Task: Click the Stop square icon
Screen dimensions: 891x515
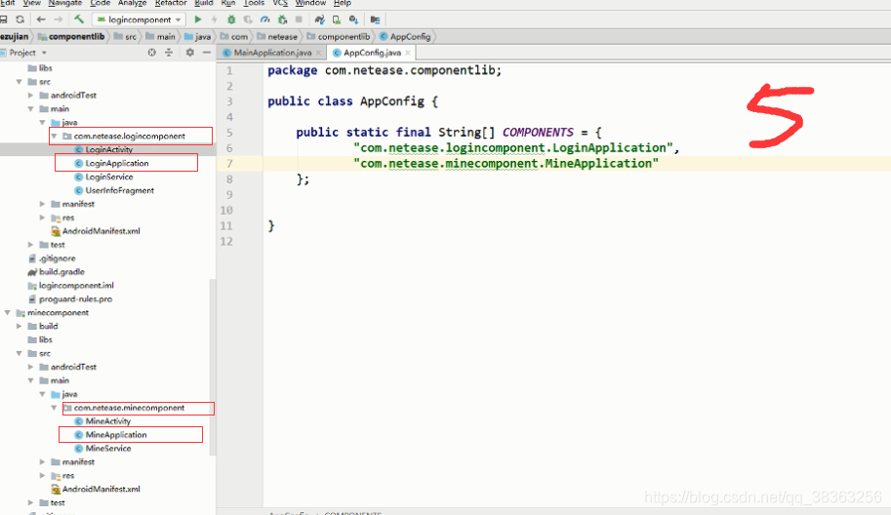Action: coord(299,20)
